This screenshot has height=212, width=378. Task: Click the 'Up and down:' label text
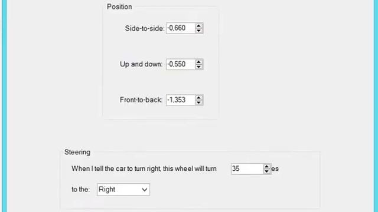[x=141, y=64]
